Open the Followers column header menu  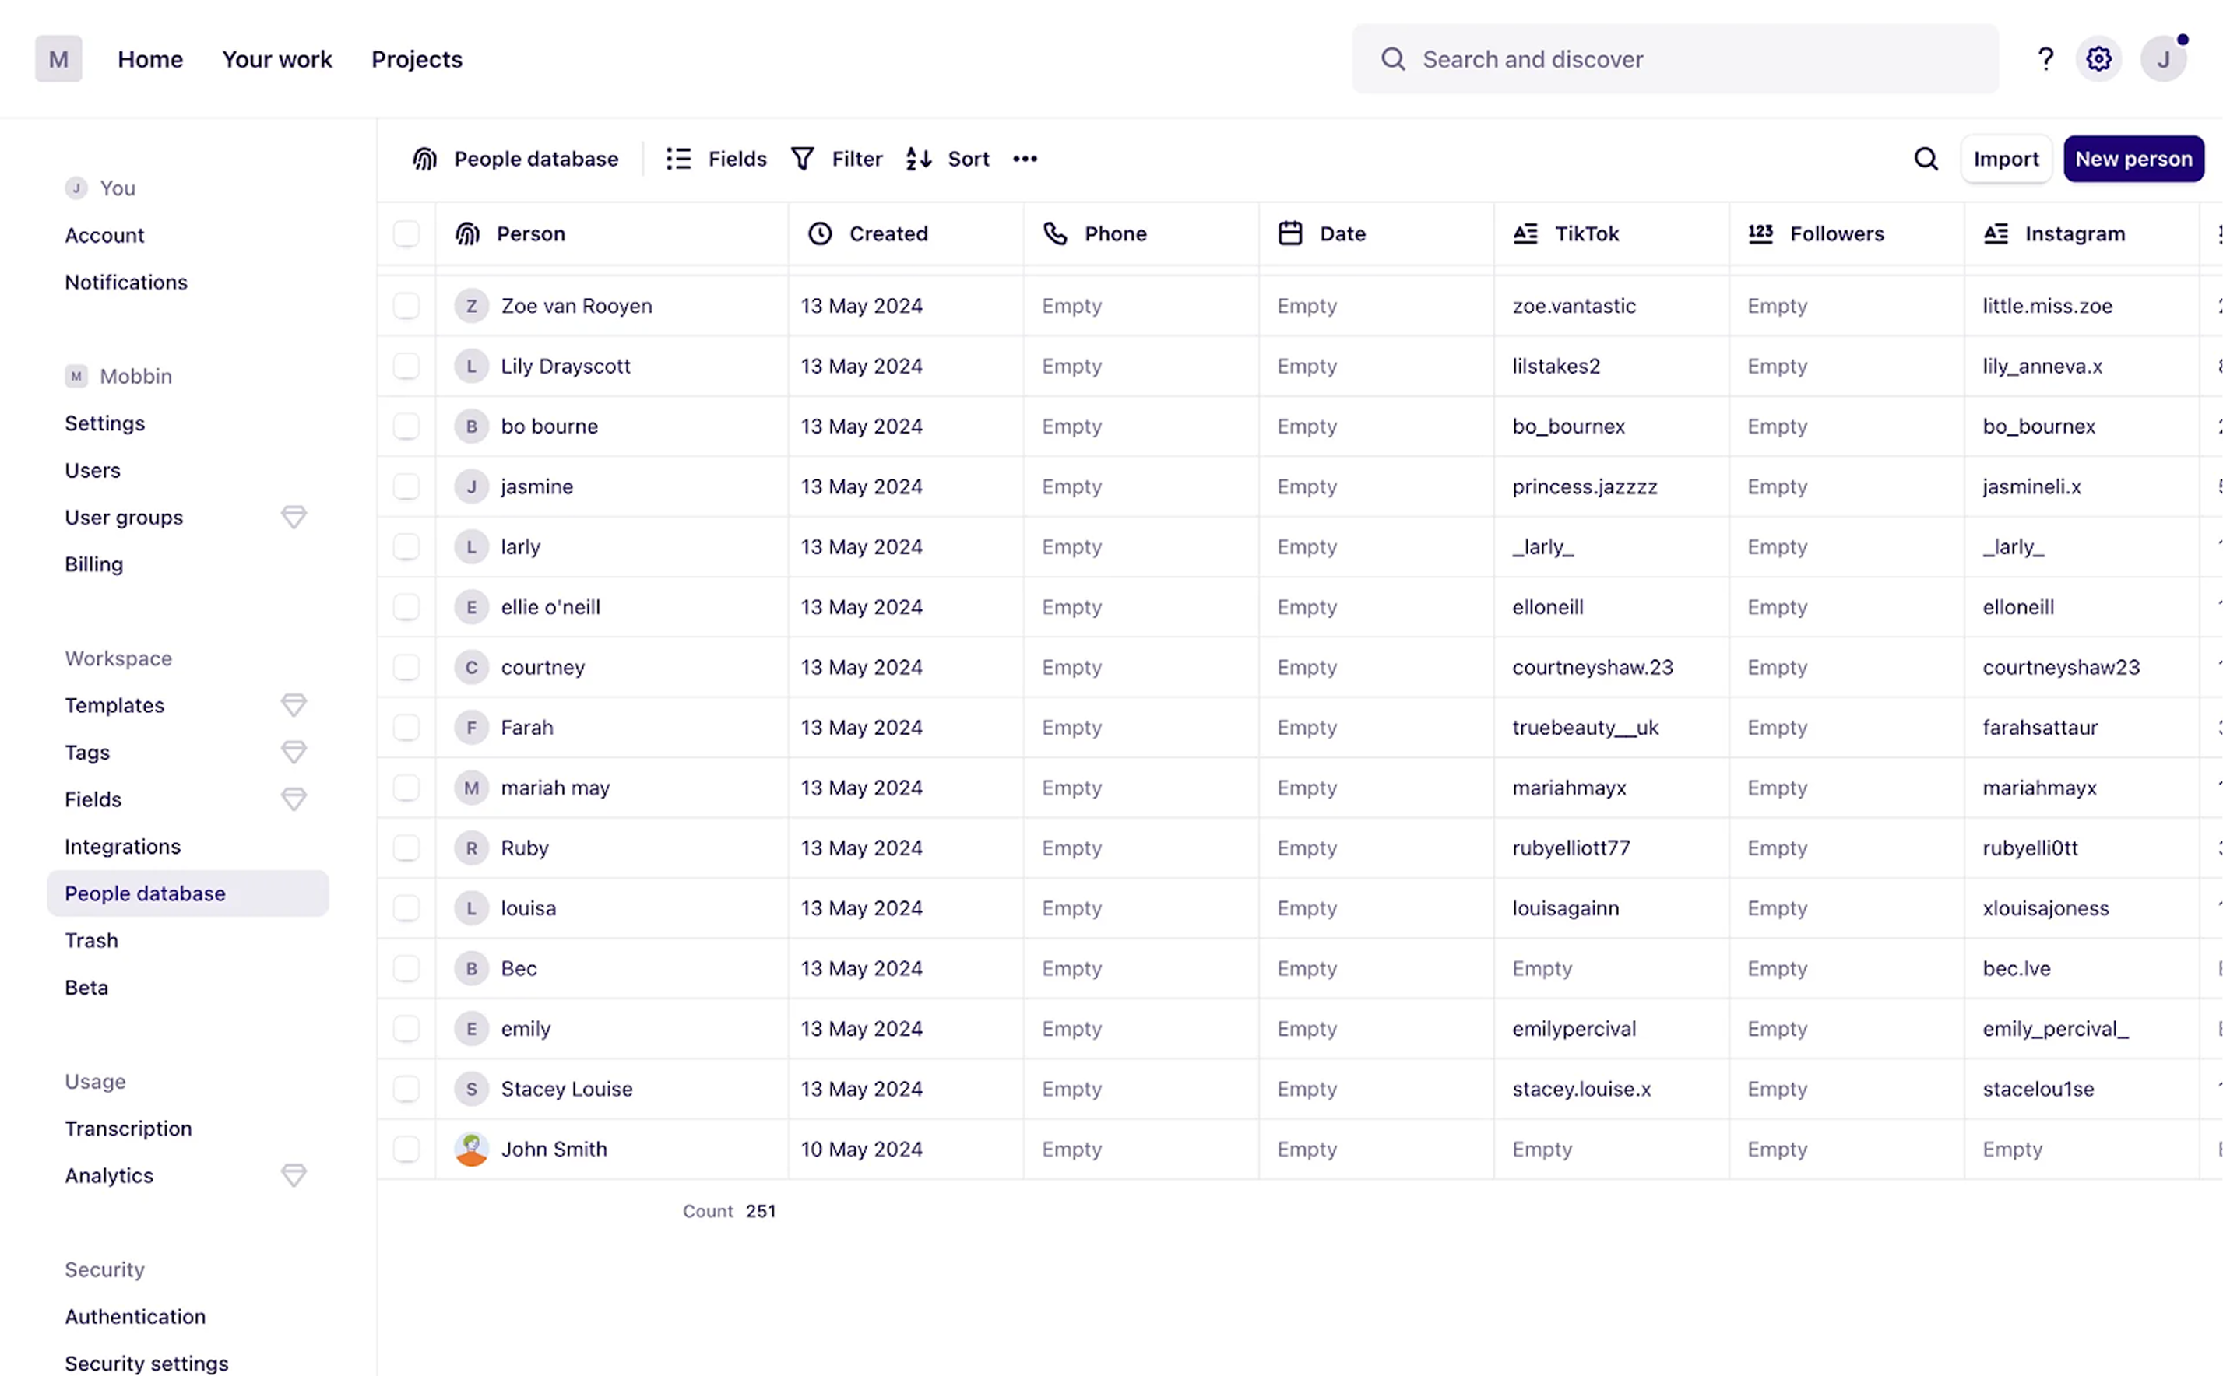[1847, 234]
